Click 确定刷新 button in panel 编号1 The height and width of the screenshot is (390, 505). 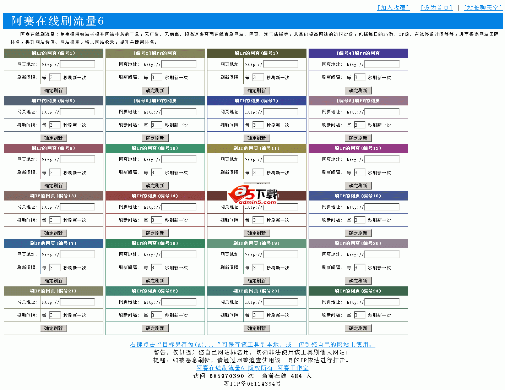tap(53, 90)
